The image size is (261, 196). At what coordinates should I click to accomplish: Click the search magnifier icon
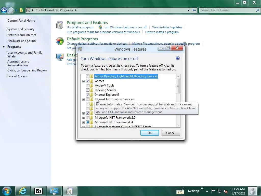[257, 10]
